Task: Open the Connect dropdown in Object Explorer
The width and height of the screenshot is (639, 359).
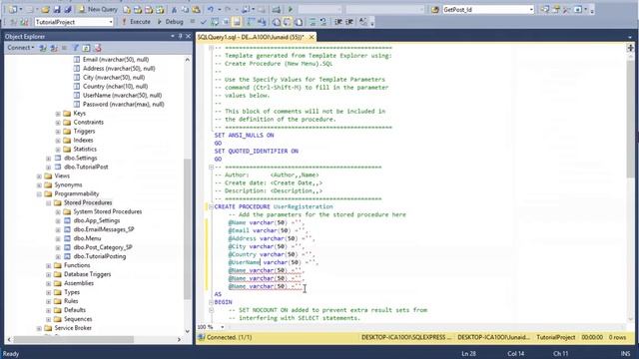Action: pyautogui.click(x=20, y=48)
